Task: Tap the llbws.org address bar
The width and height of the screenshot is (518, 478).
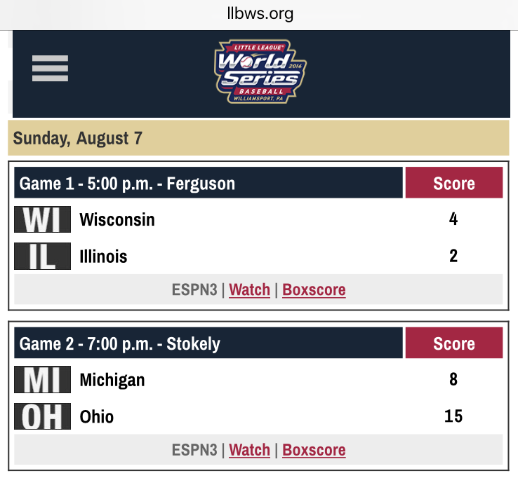Action: point(259,14)
